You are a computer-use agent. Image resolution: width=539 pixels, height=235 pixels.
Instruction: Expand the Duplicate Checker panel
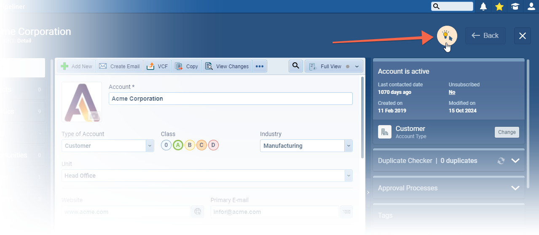click(x=515, y=161)
